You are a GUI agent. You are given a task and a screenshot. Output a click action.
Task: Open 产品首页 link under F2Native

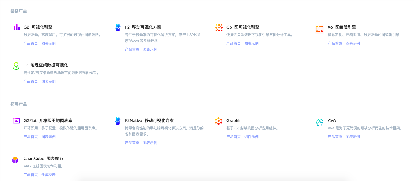pyautogui.click(x=132, y=143)
